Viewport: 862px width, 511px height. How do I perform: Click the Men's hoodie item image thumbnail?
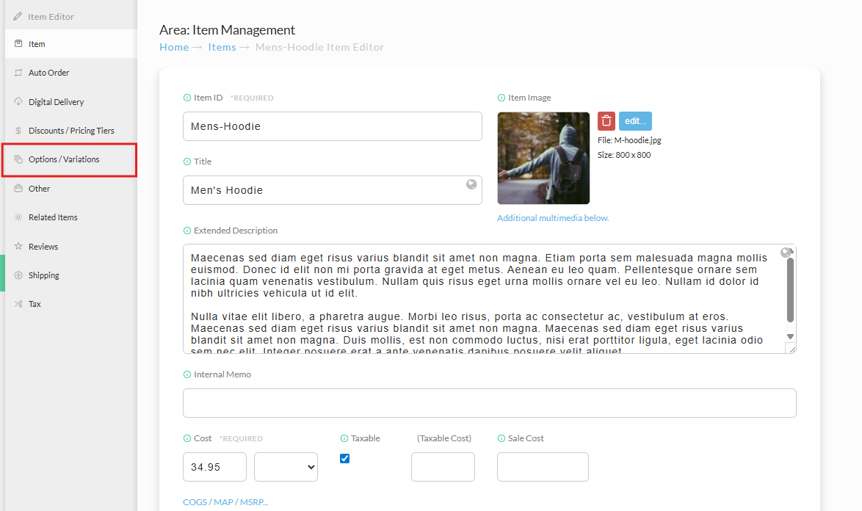coord(543,159)
